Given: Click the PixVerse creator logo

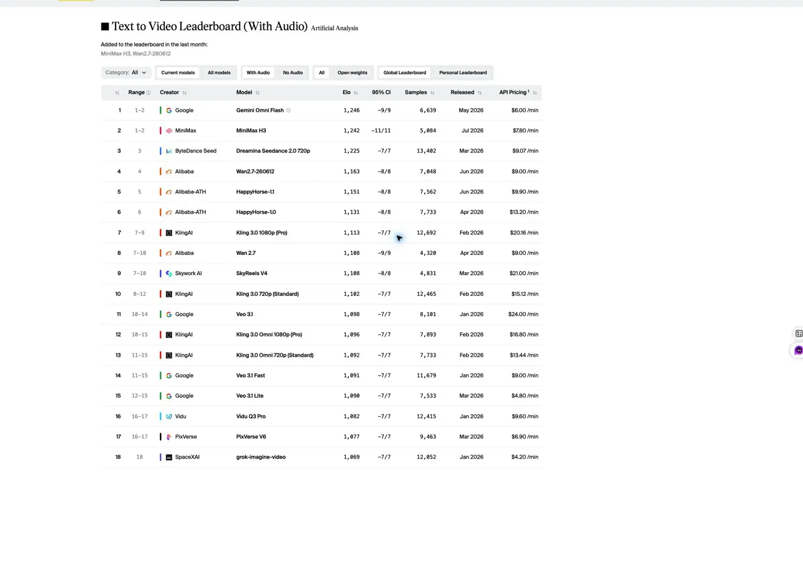Looking at the screenshot, I should click(x=169, y=437).
